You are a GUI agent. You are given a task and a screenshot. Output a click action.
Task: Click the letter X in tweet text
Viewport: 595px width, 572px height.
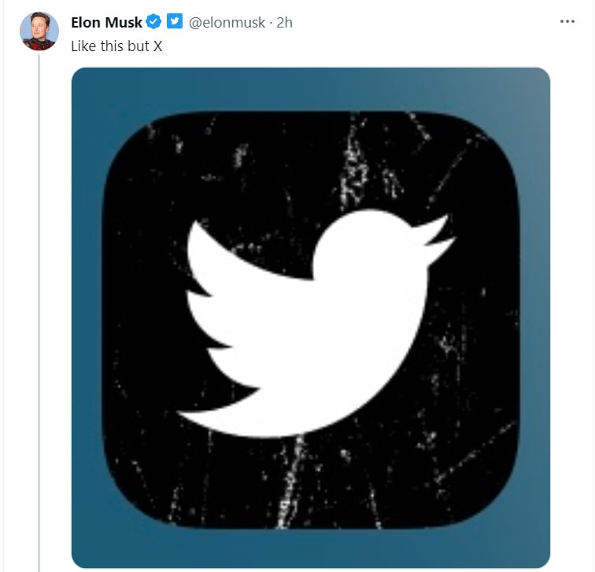(157, 46)
